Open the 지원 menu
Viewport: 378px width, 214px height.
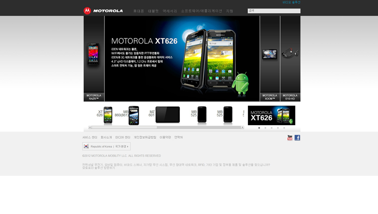(229, 11)
